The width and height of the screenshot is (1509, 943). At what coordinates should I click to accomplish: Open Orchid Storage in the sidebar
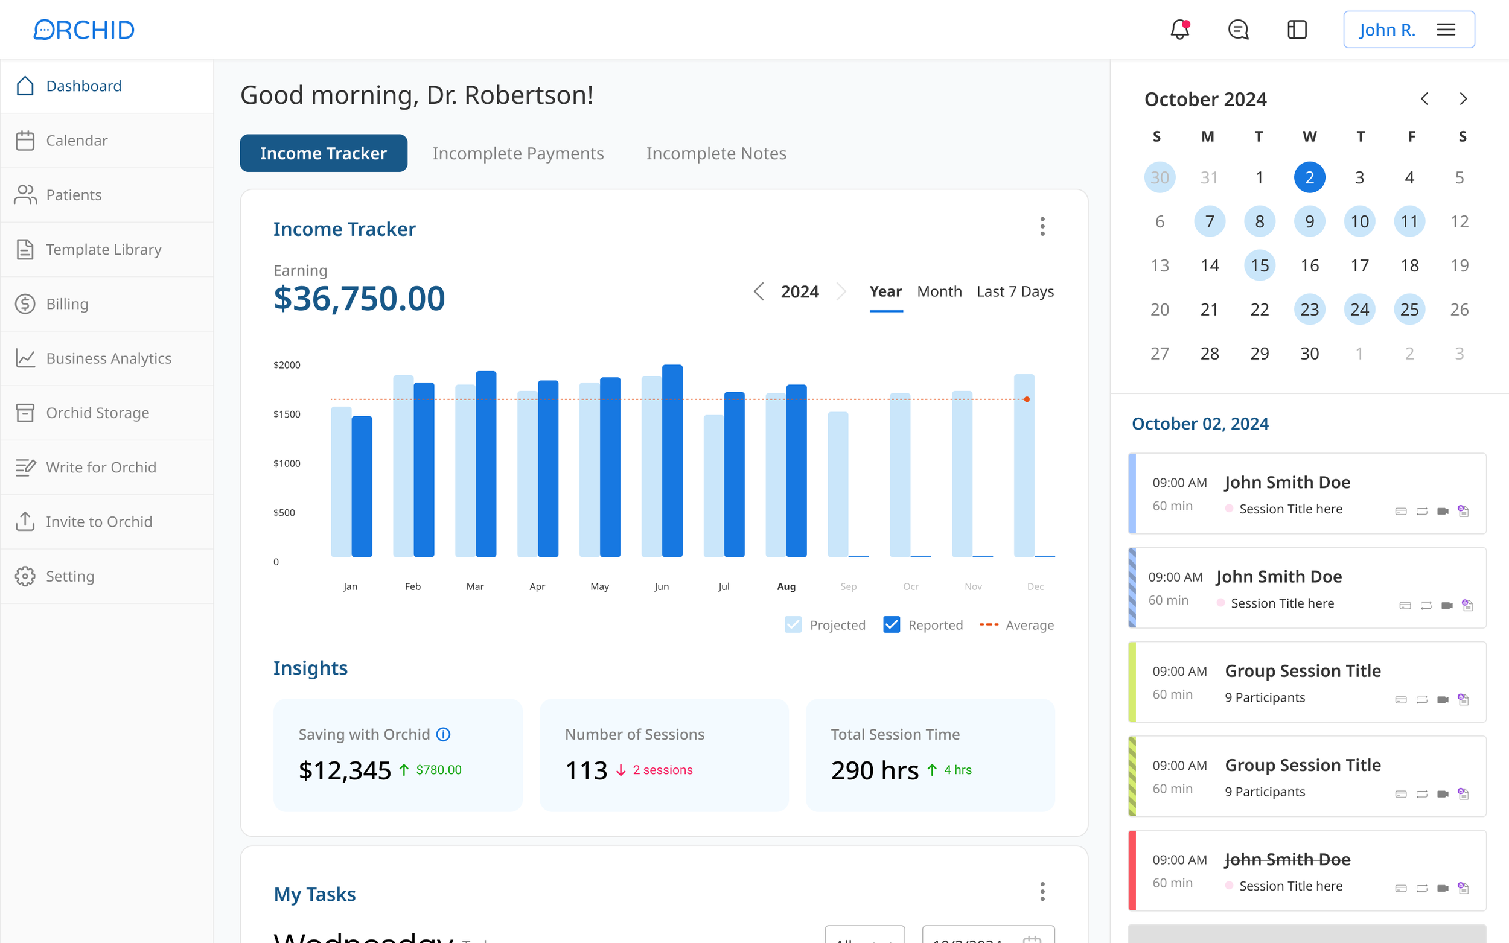[x=97, y=413]
